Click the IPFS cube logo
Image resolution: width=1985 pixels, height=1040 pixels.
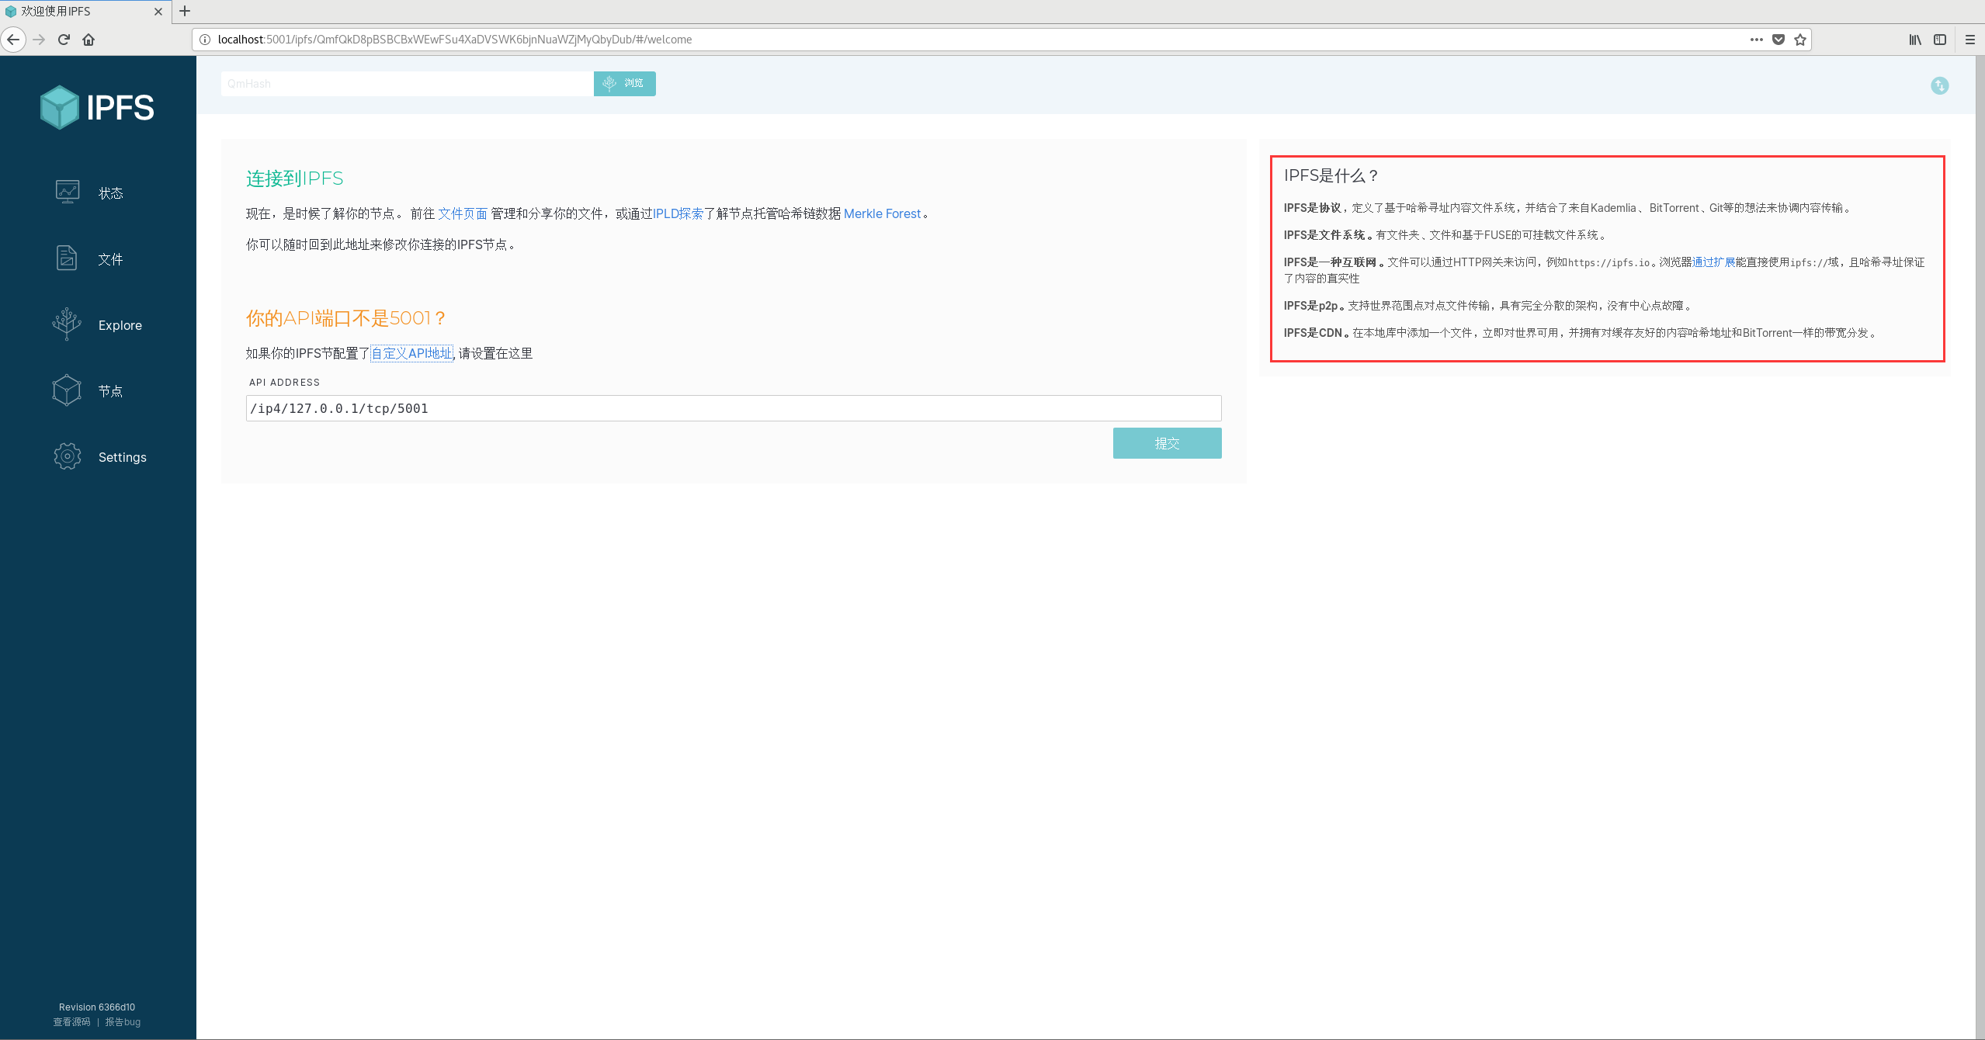click(x=60, y=107)
